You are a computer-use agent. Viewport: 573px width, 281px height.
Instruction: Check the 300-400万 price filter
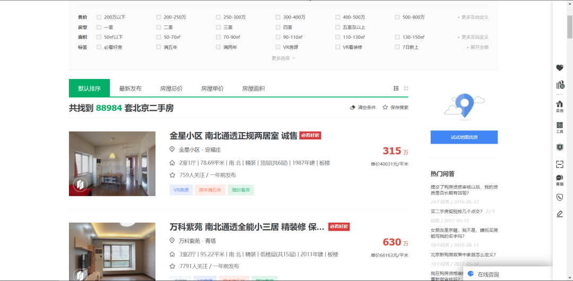tap(278, 17)
